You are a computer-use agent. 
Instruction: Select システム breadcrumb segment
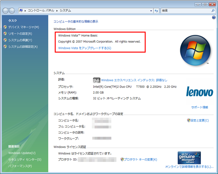point(65,11)
